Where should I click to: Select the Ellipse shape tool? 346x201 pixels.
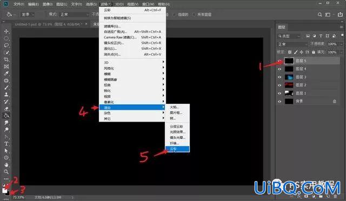click(x=6, y=158)
